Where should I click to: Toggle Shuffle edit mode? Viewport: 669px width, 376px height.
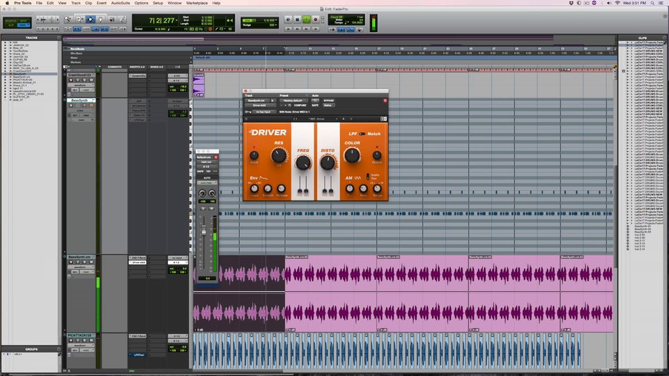tap(10, 21)
